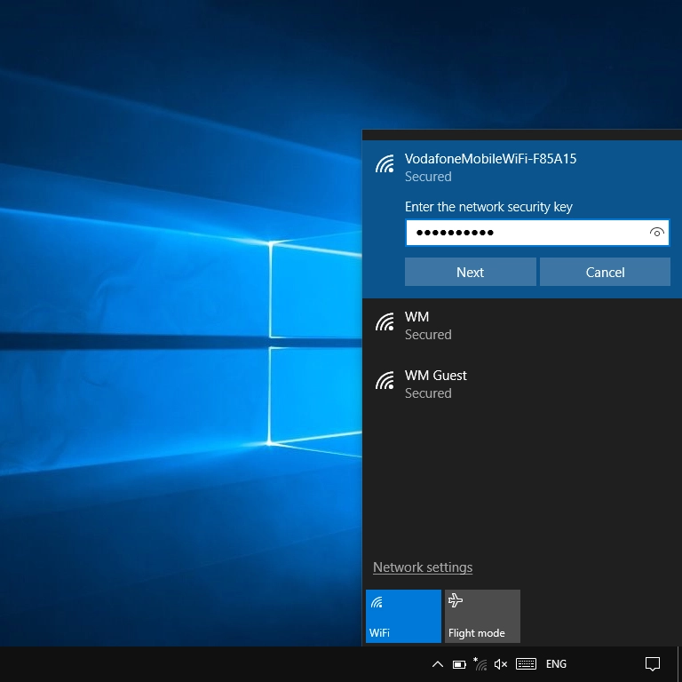Click the muted volume speaker icon
682x682 pixels.
[x=501, y=664]
